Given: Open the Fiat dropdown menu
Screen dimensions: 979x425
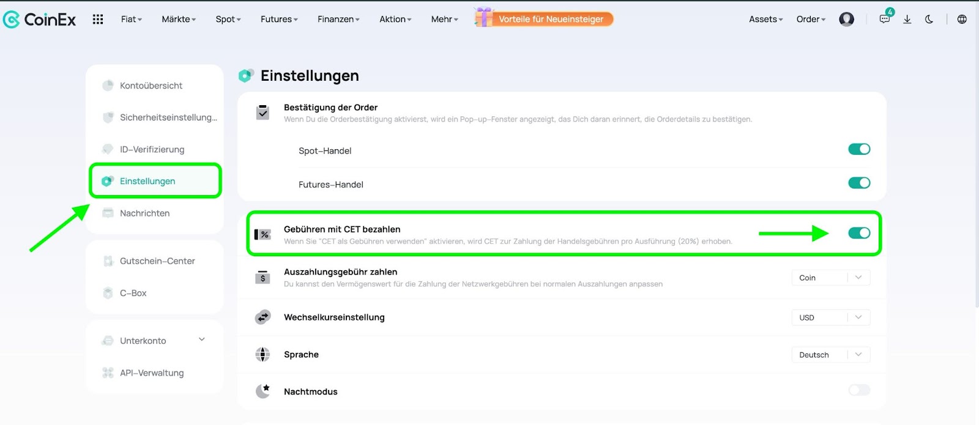Looking at the screenshot, I should pyautogui.click(x=132, y=19).
